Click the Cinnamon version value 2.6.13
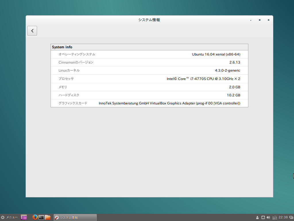Screen dimensions: 294x221 click(x=235, y=62)
